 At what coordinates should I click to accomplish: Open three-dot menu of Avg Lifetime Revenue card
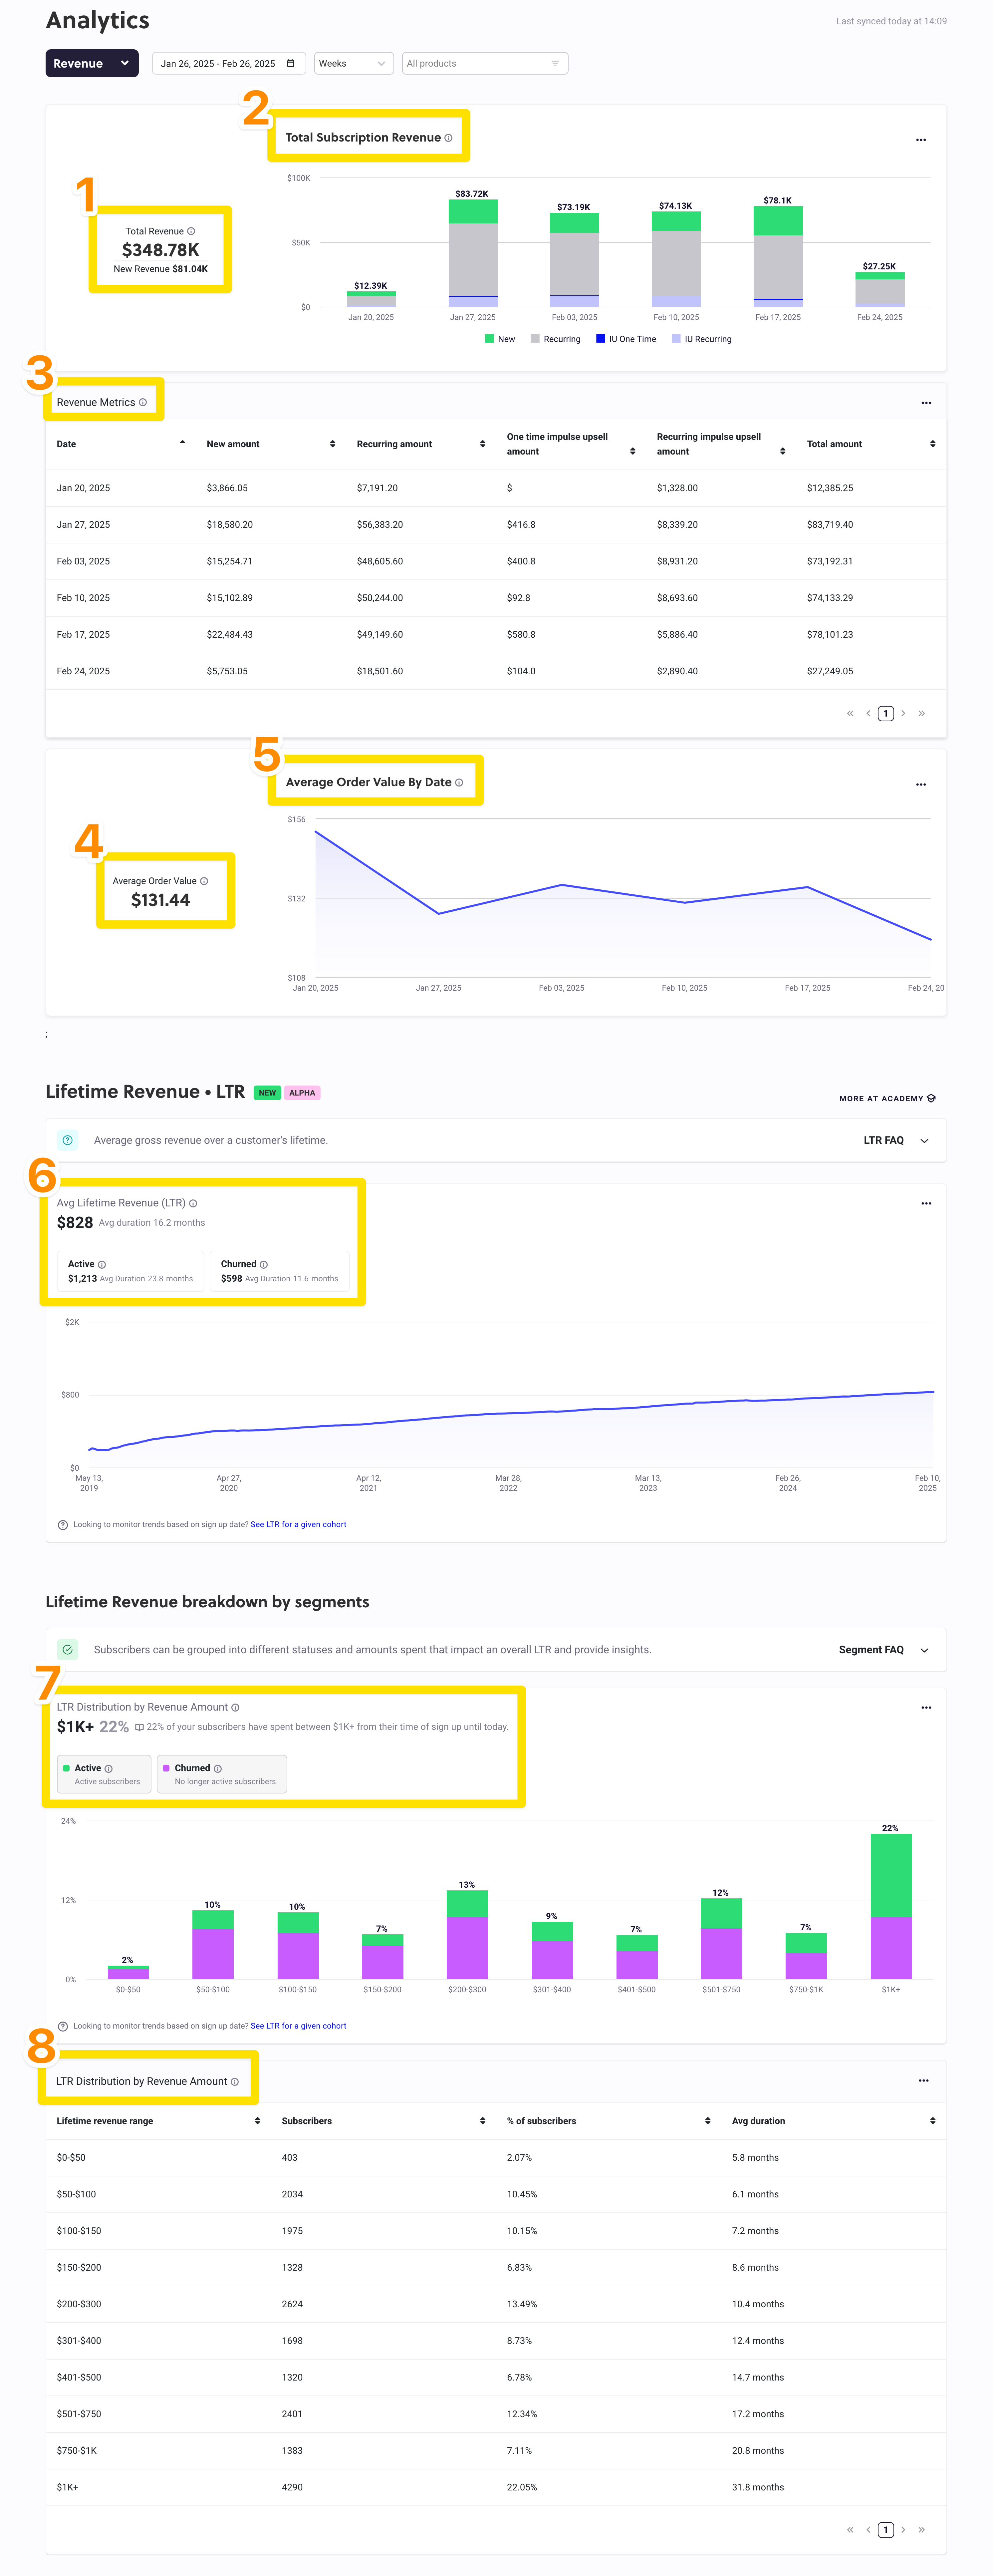(x=926, y=1204)
